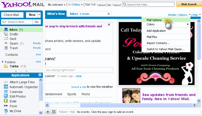Add application via Applications plus icon
This screenshot has width=202, height=116.
[40, 75]
